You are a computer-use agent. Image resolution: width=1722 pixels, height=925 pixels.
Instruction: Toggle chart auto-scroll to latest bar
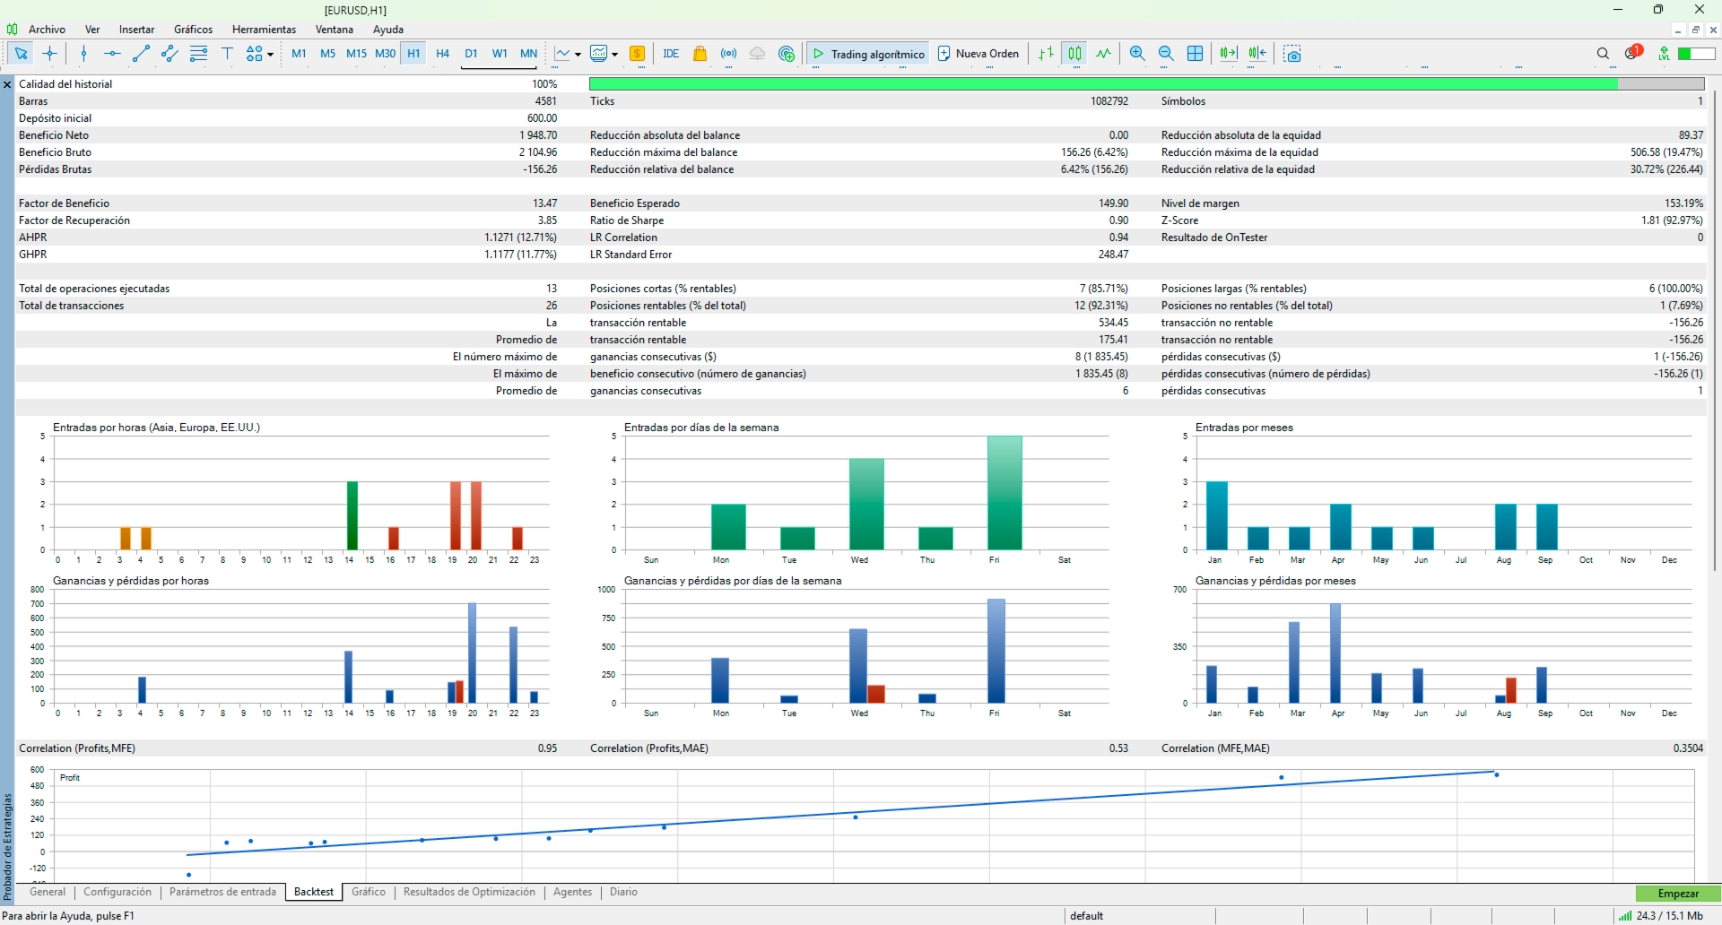(x=1228, y=54)
